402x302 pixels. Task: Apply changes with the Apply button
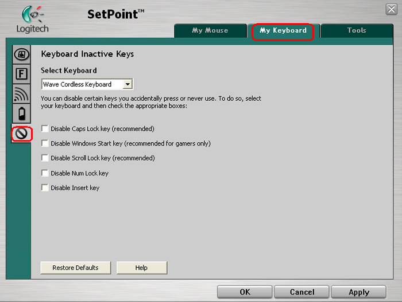click(359, 292)
